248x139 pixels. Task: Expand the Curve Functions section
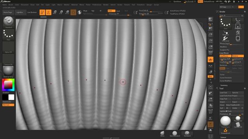(226, 78)
